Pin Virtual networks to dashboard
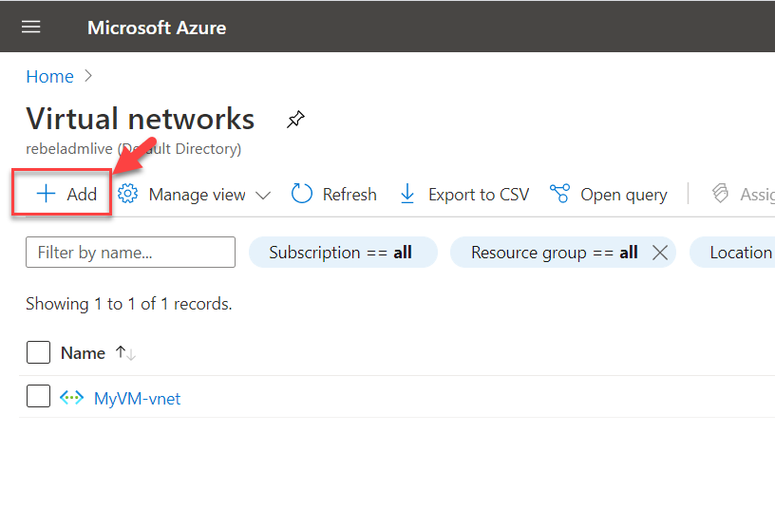Screen dimensions: 775x508 click(x=295, y=119)
